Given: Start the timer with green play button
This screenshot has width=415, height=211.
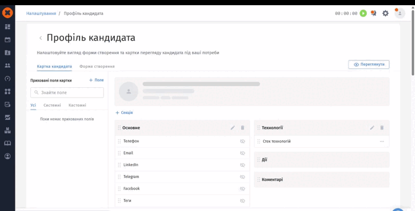Looking at the screenshot, I should coord(363,13).
